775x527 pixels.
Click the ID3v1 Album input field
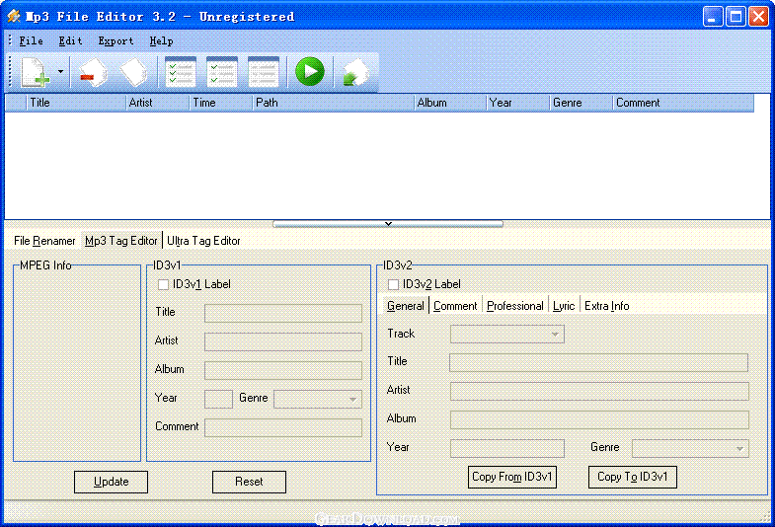point(283,370)
